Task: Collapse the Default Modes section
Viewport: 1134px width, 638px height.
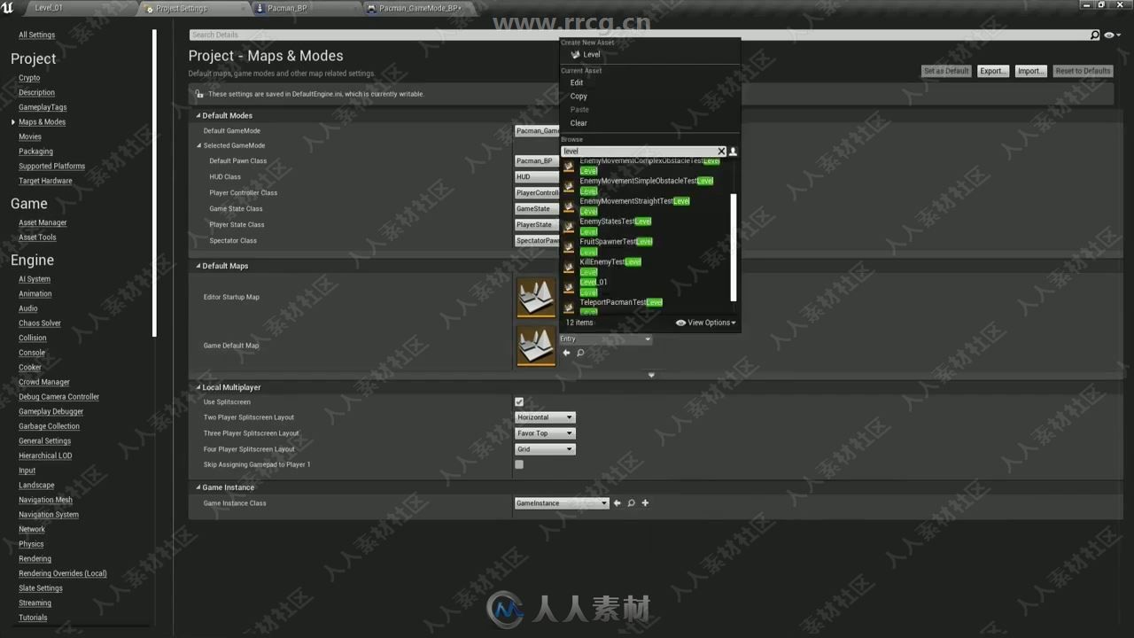Action: coord(198,116)
